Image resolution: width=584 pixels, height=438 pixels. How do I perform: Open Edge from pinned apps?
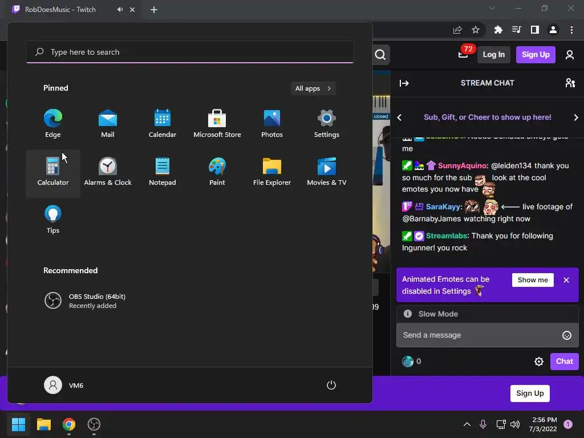coord(53,124)
